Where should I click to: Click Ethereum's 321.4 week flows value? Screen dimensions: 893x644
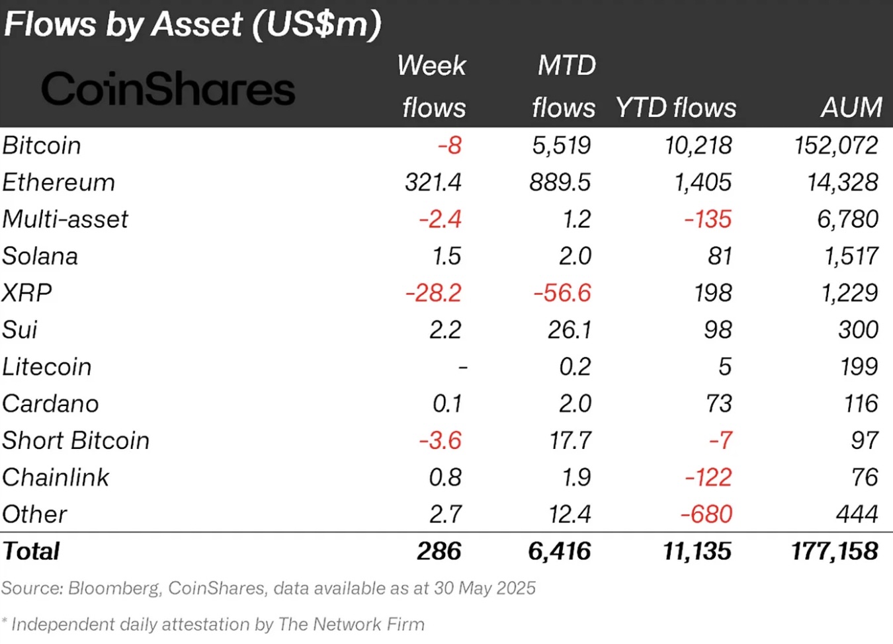coord(433,182)
